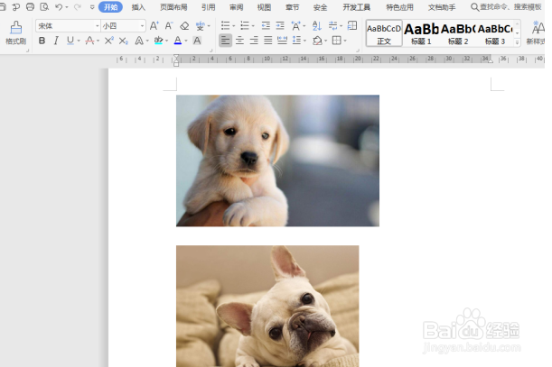Click the print preview icon
552x367 pixels.
coord(44,7)
